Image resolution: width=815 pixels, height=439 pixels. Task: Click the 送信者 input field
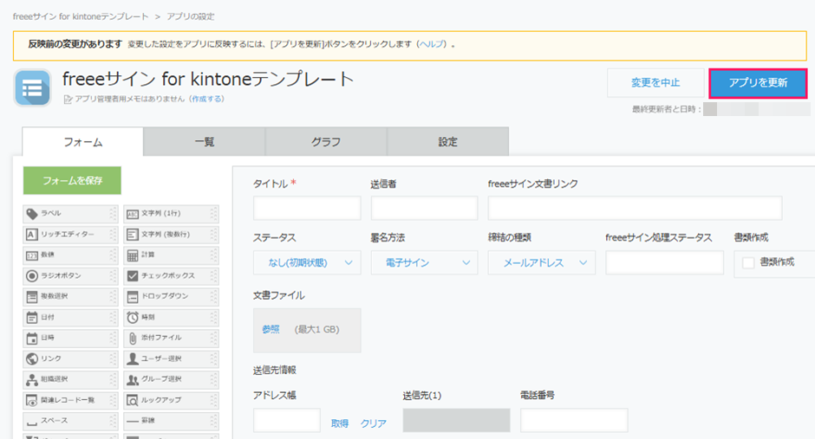coord(424,208)
